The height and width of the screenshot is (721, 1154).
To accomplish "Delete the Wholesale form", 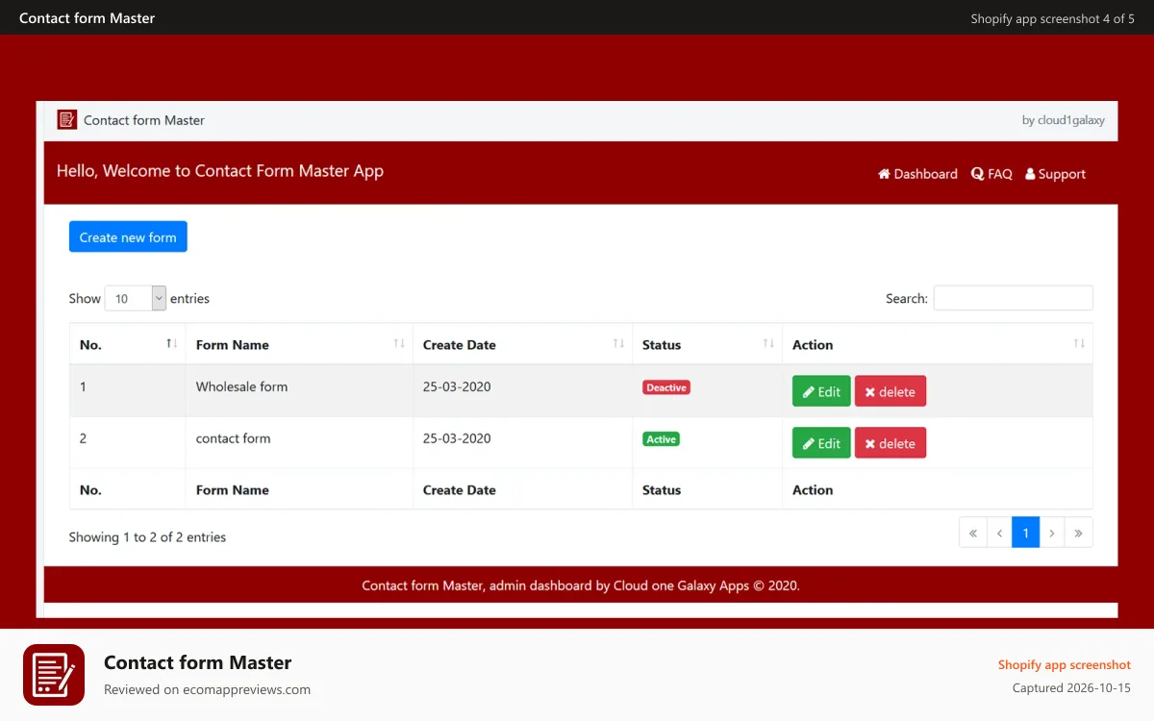I will click(x=891, y=391).
